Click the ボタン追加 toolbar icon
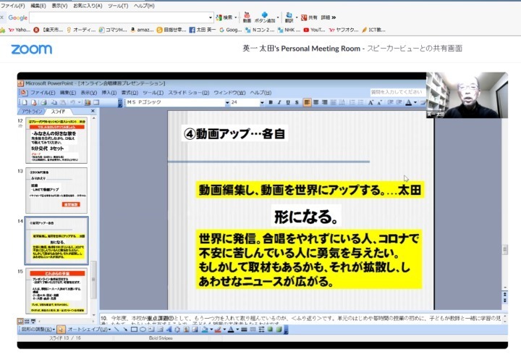This screenshot has height=355, width=521. pyautogui.click(x=265, y=17)
